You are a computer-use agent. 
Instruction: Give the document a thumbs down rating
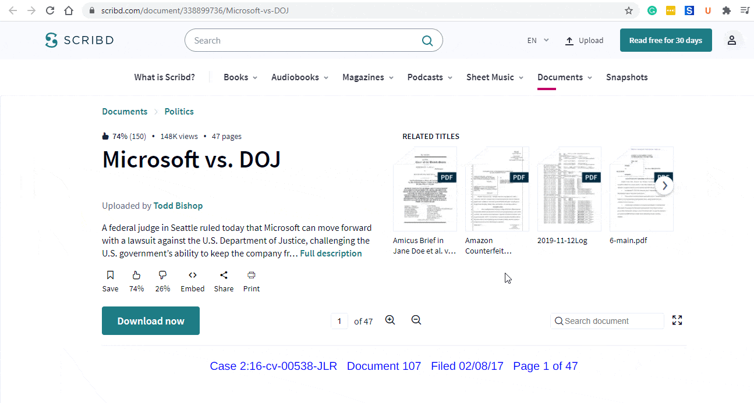tap(162, 274)
